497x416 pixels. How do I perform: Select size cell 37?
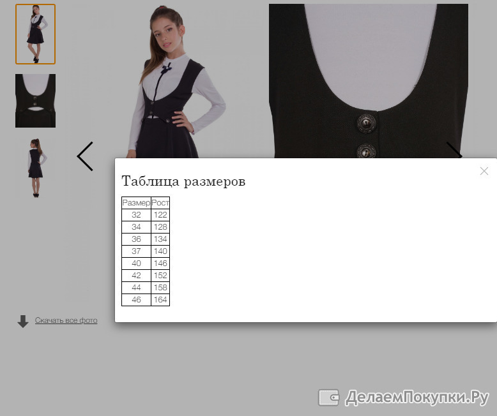[x=136, y=251]
